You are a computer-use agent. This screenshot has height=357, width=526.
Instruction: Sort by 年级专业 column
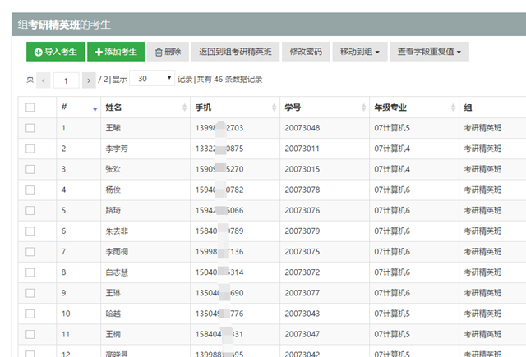(x=453, y=108)
